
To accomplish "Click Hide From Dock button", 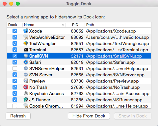I will point(89,116).
